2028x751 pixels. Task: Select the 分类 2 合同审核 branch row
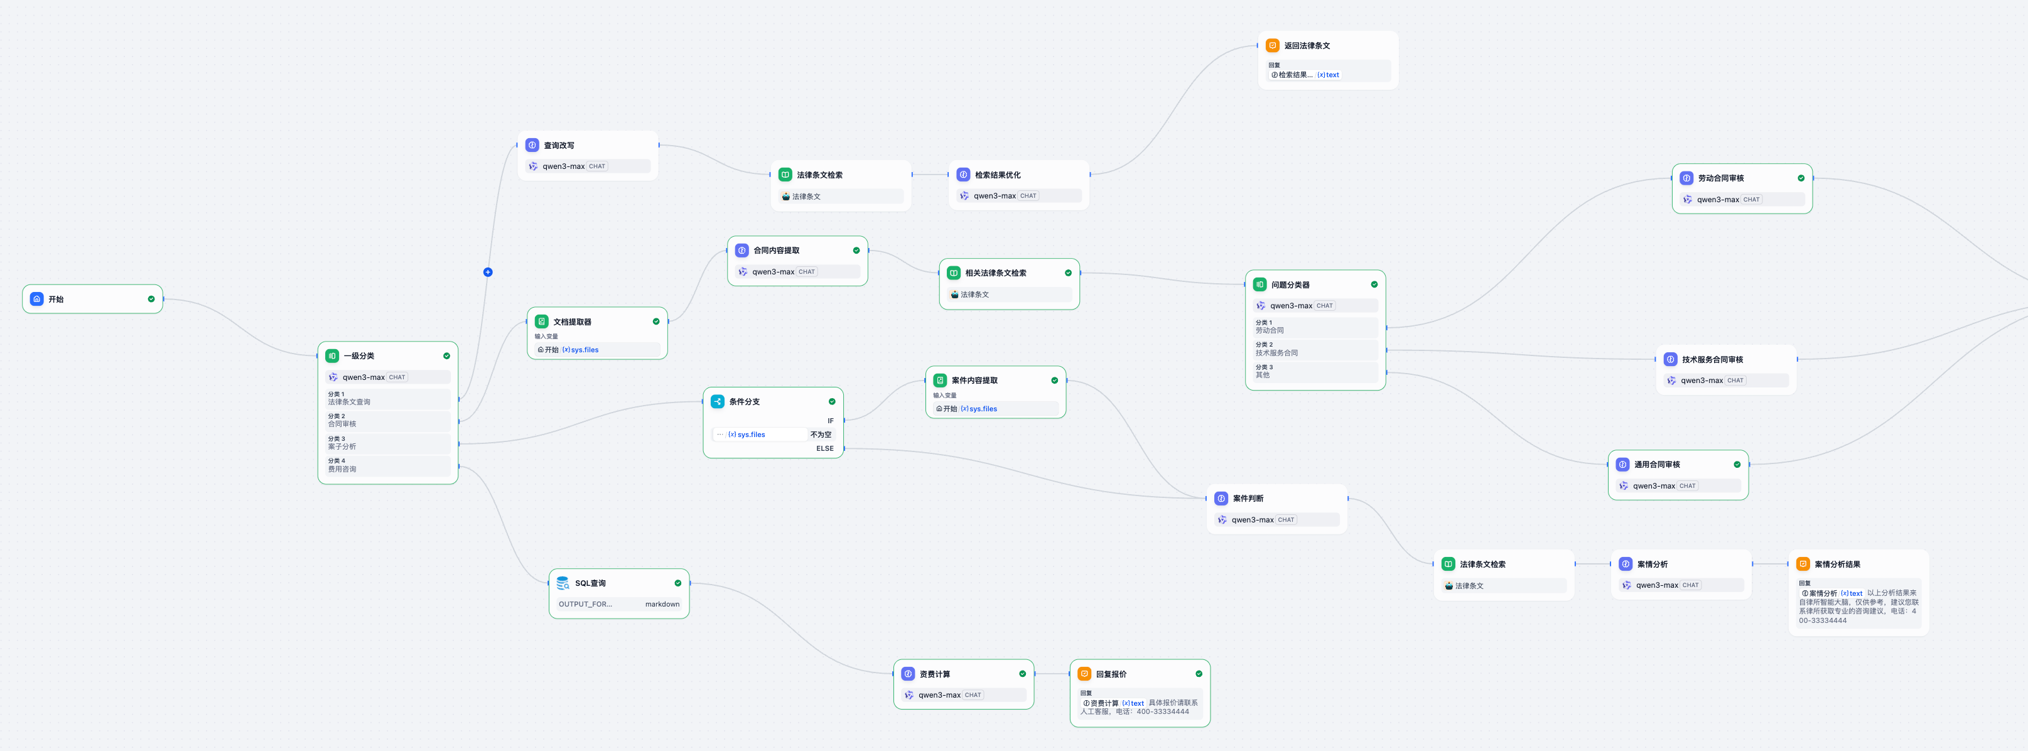389,420
